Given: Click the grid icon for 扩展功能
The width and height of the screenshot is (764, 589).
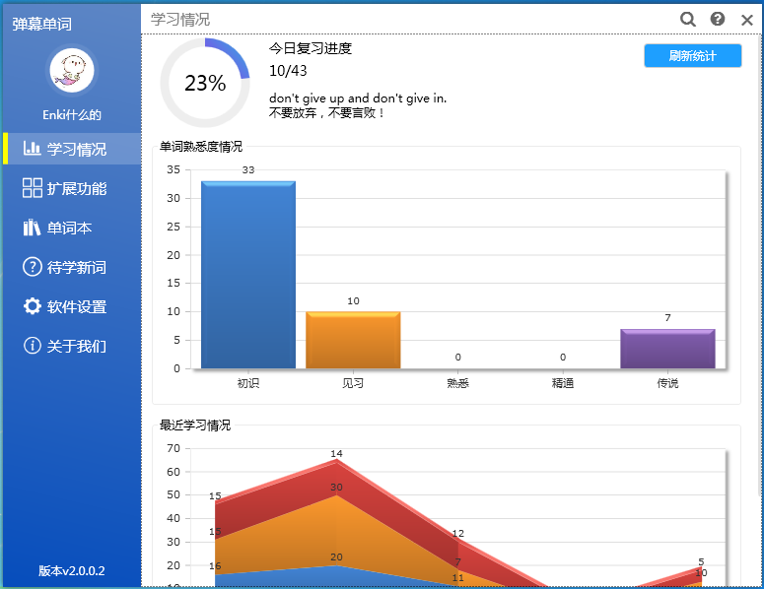Looking at the screenshot, I should [33, 188].
